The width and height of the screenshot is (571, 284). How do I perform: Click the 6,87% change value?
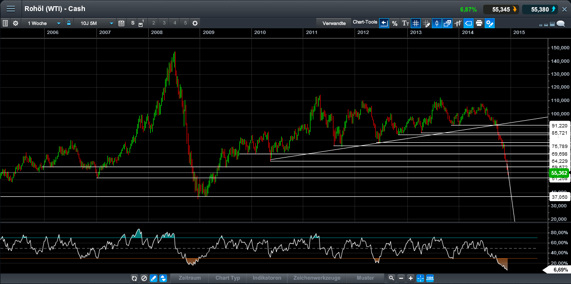click(468, 10)
